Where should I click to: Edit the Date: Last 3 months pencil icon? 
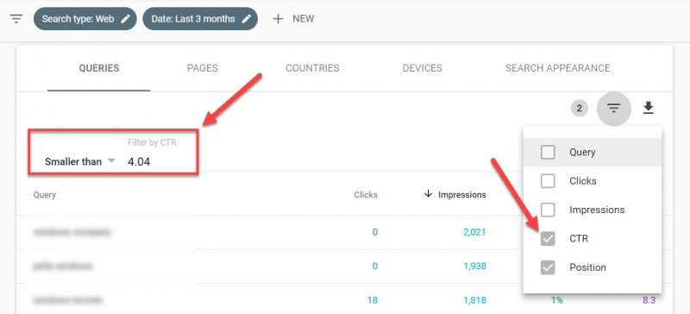pos(247,19)
